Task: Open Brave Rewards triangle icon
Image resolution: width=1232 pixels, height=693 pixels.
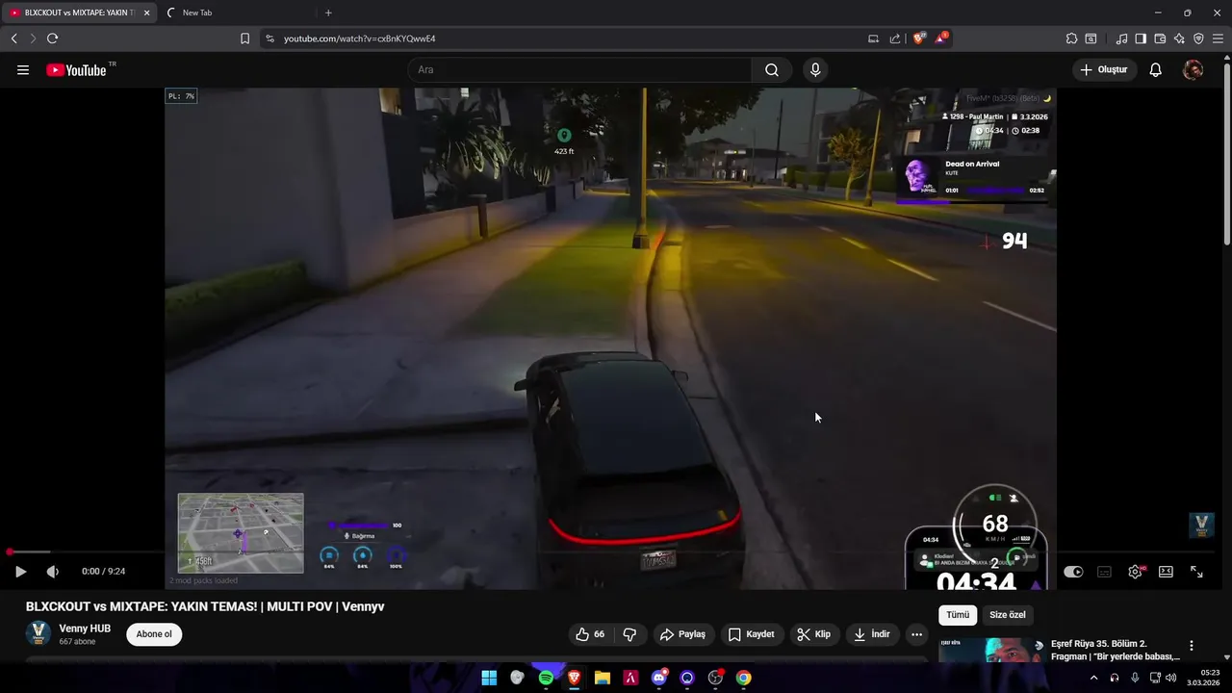Action: click(x=941, y=38)
